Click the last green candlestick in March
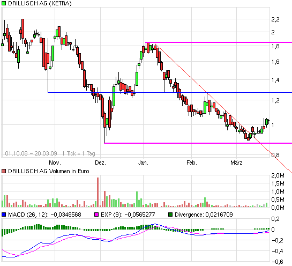Screen dimensions: 292x266 pyautogui.click(x=267, y=122)
